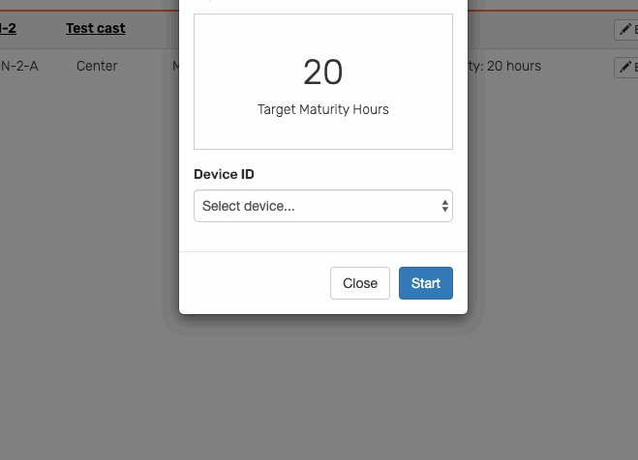Viewport: 638px width, 460px height.
Task: Click the pencil edit icon in Test cast row
Action: pos(625,30)
